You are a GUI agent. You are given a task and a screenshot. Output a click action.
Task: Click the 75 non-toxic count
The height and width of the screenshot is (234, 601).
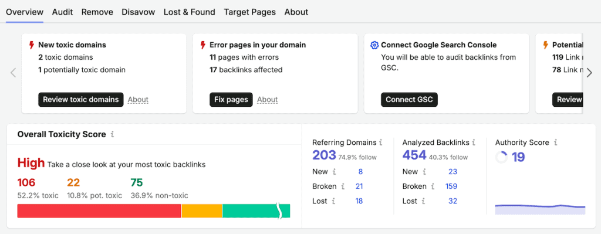coord(136,182)
